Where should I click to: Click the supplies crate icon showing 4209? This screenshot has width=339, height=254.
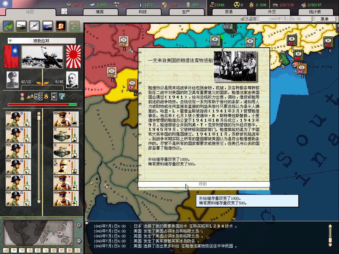pyautogui.click(x=164, y=5)
